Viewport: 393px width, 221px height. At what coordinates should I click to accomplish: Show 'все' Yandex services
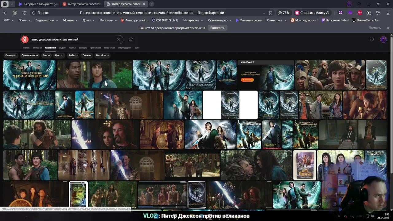[x=137, y=48]
